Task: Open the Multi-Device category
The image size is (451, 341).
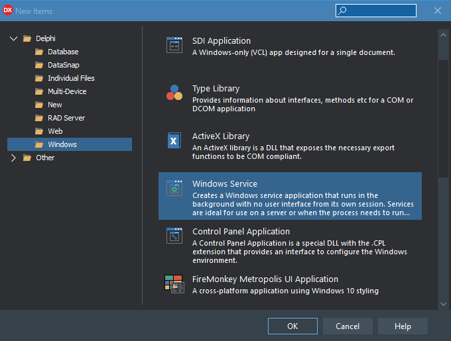Action: click(67, 91)
